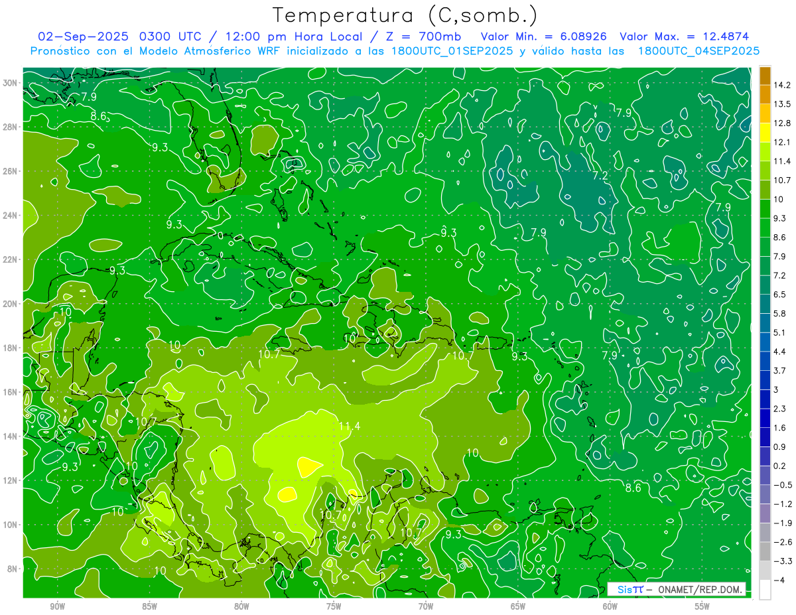
Task: Click the "1800UTC_04SEP2025" valid-until time
Action: pos(698,51)
